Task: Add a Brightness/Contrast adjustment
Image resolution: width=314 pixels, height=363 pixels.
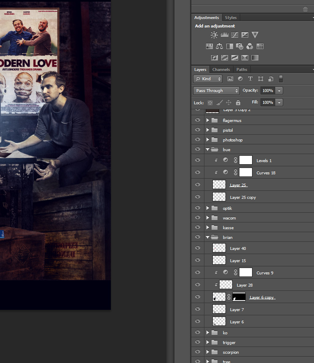Action: pyautogui.click(x=214, y=35)
